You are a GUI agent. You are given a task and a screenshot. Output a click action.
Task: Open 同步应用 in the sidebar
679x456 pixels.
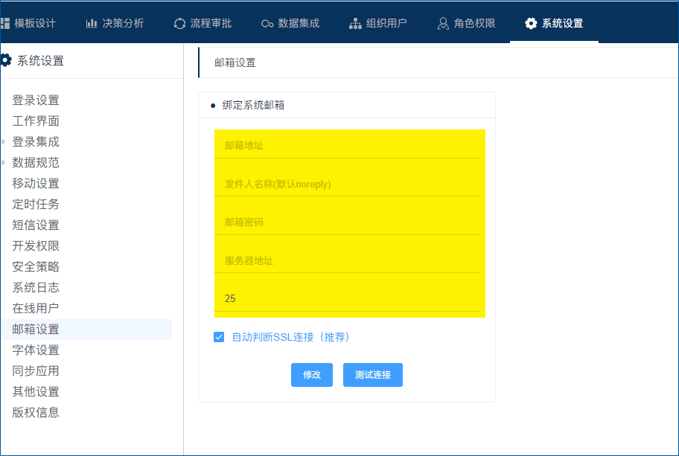point(36,370)
